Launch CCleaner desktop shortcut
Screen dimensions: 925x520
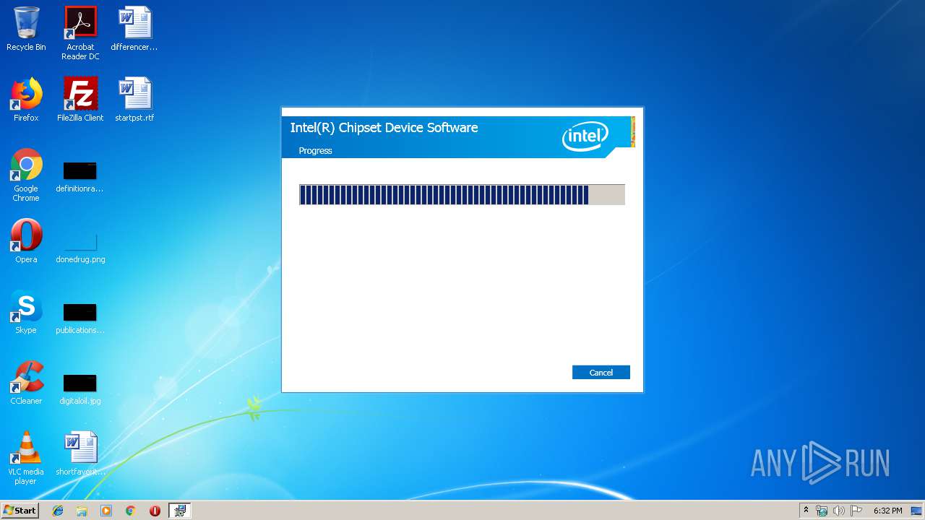coord(26,383)
